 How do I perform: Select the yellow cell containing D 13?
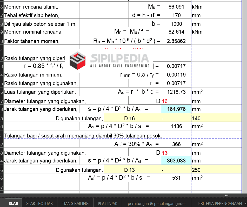[x=129, y=170]
